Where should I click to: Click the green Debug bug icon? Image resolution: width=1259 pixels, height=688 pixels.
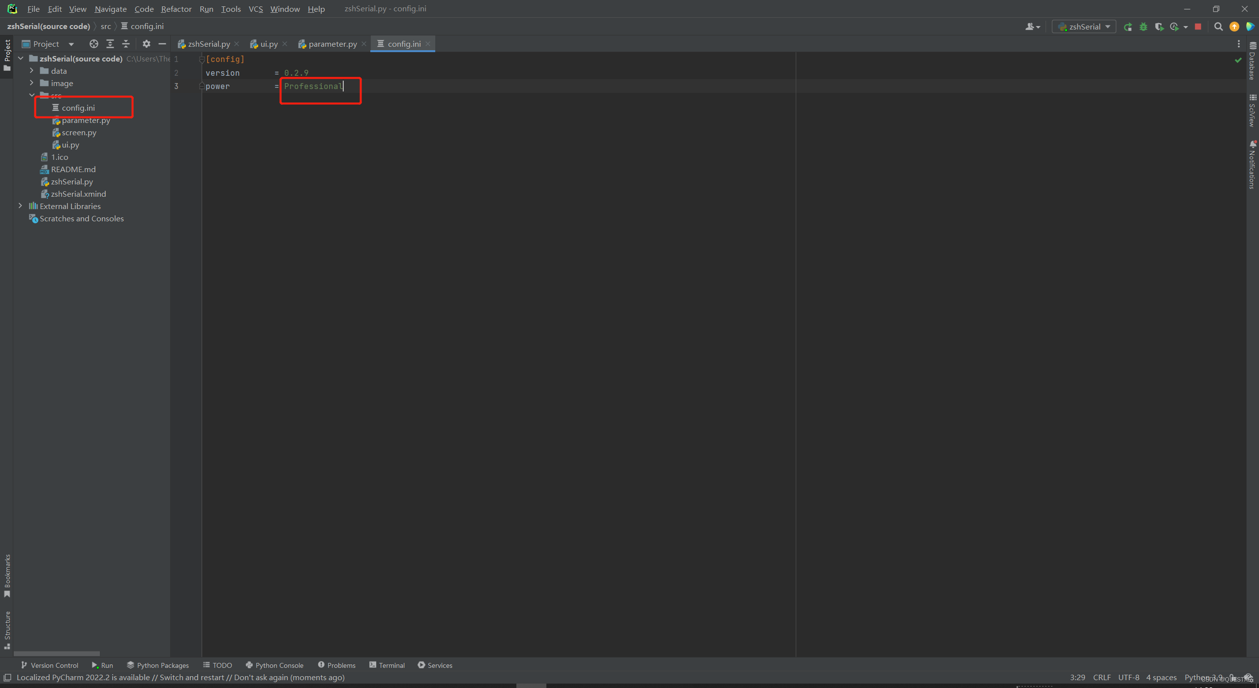click(x=1143, y=27)
